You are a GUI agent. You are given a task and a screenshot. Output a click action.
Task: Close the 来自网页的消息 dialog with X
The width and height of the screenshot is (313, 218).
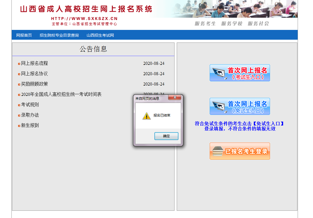tap(175, 98)
